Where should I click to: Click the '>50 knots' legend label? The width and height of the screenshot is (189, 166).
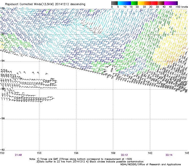[x=182, y=7]
